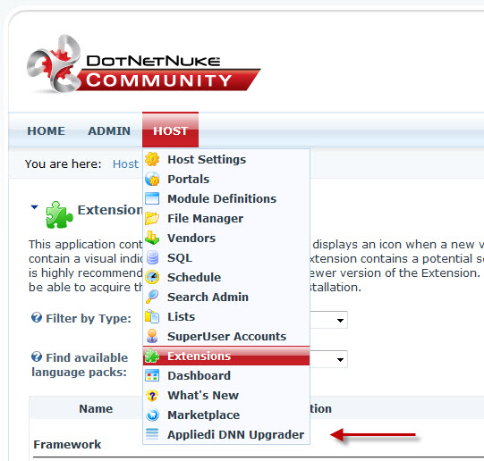Choose What's New menu entry
The image size is (484, 461).
(x=226, y=396)
